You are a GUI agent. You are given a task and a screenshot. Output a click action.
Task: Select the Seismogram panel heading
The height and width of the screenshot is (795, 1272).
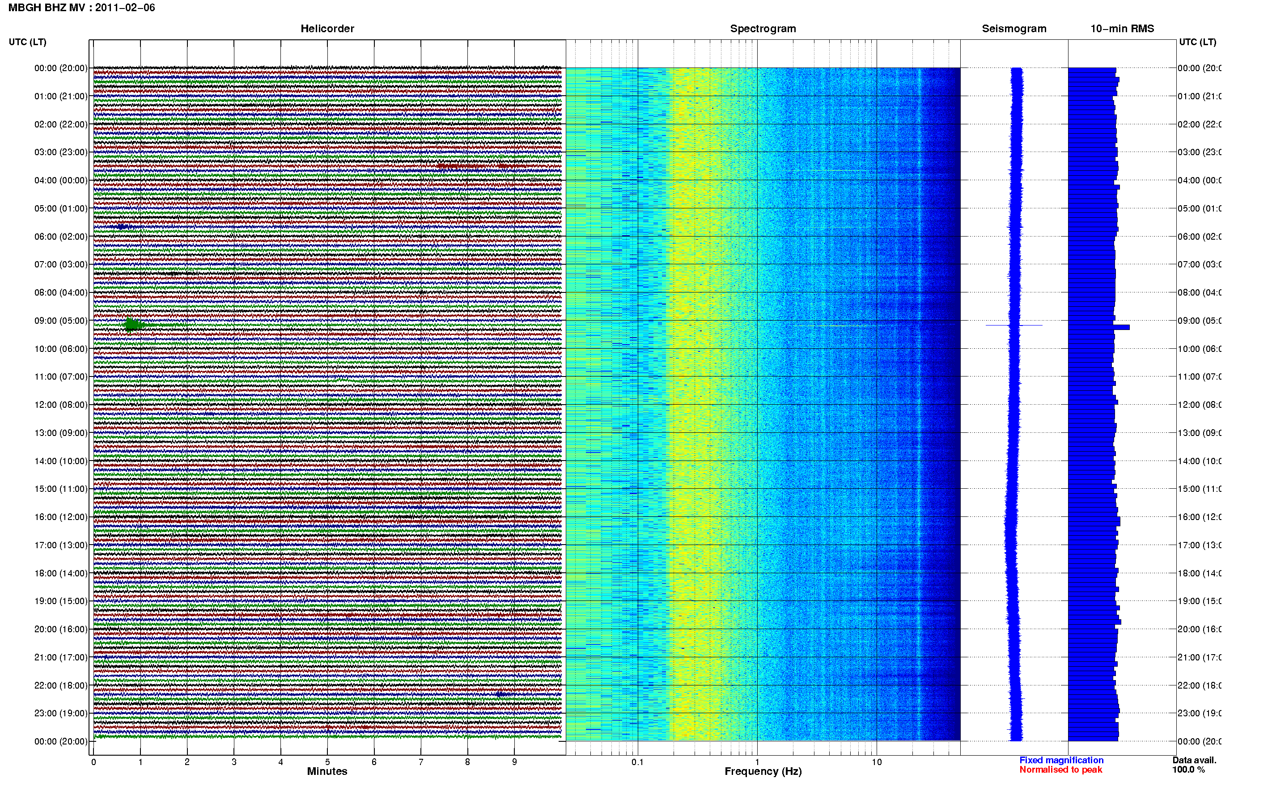[1014, 29]
